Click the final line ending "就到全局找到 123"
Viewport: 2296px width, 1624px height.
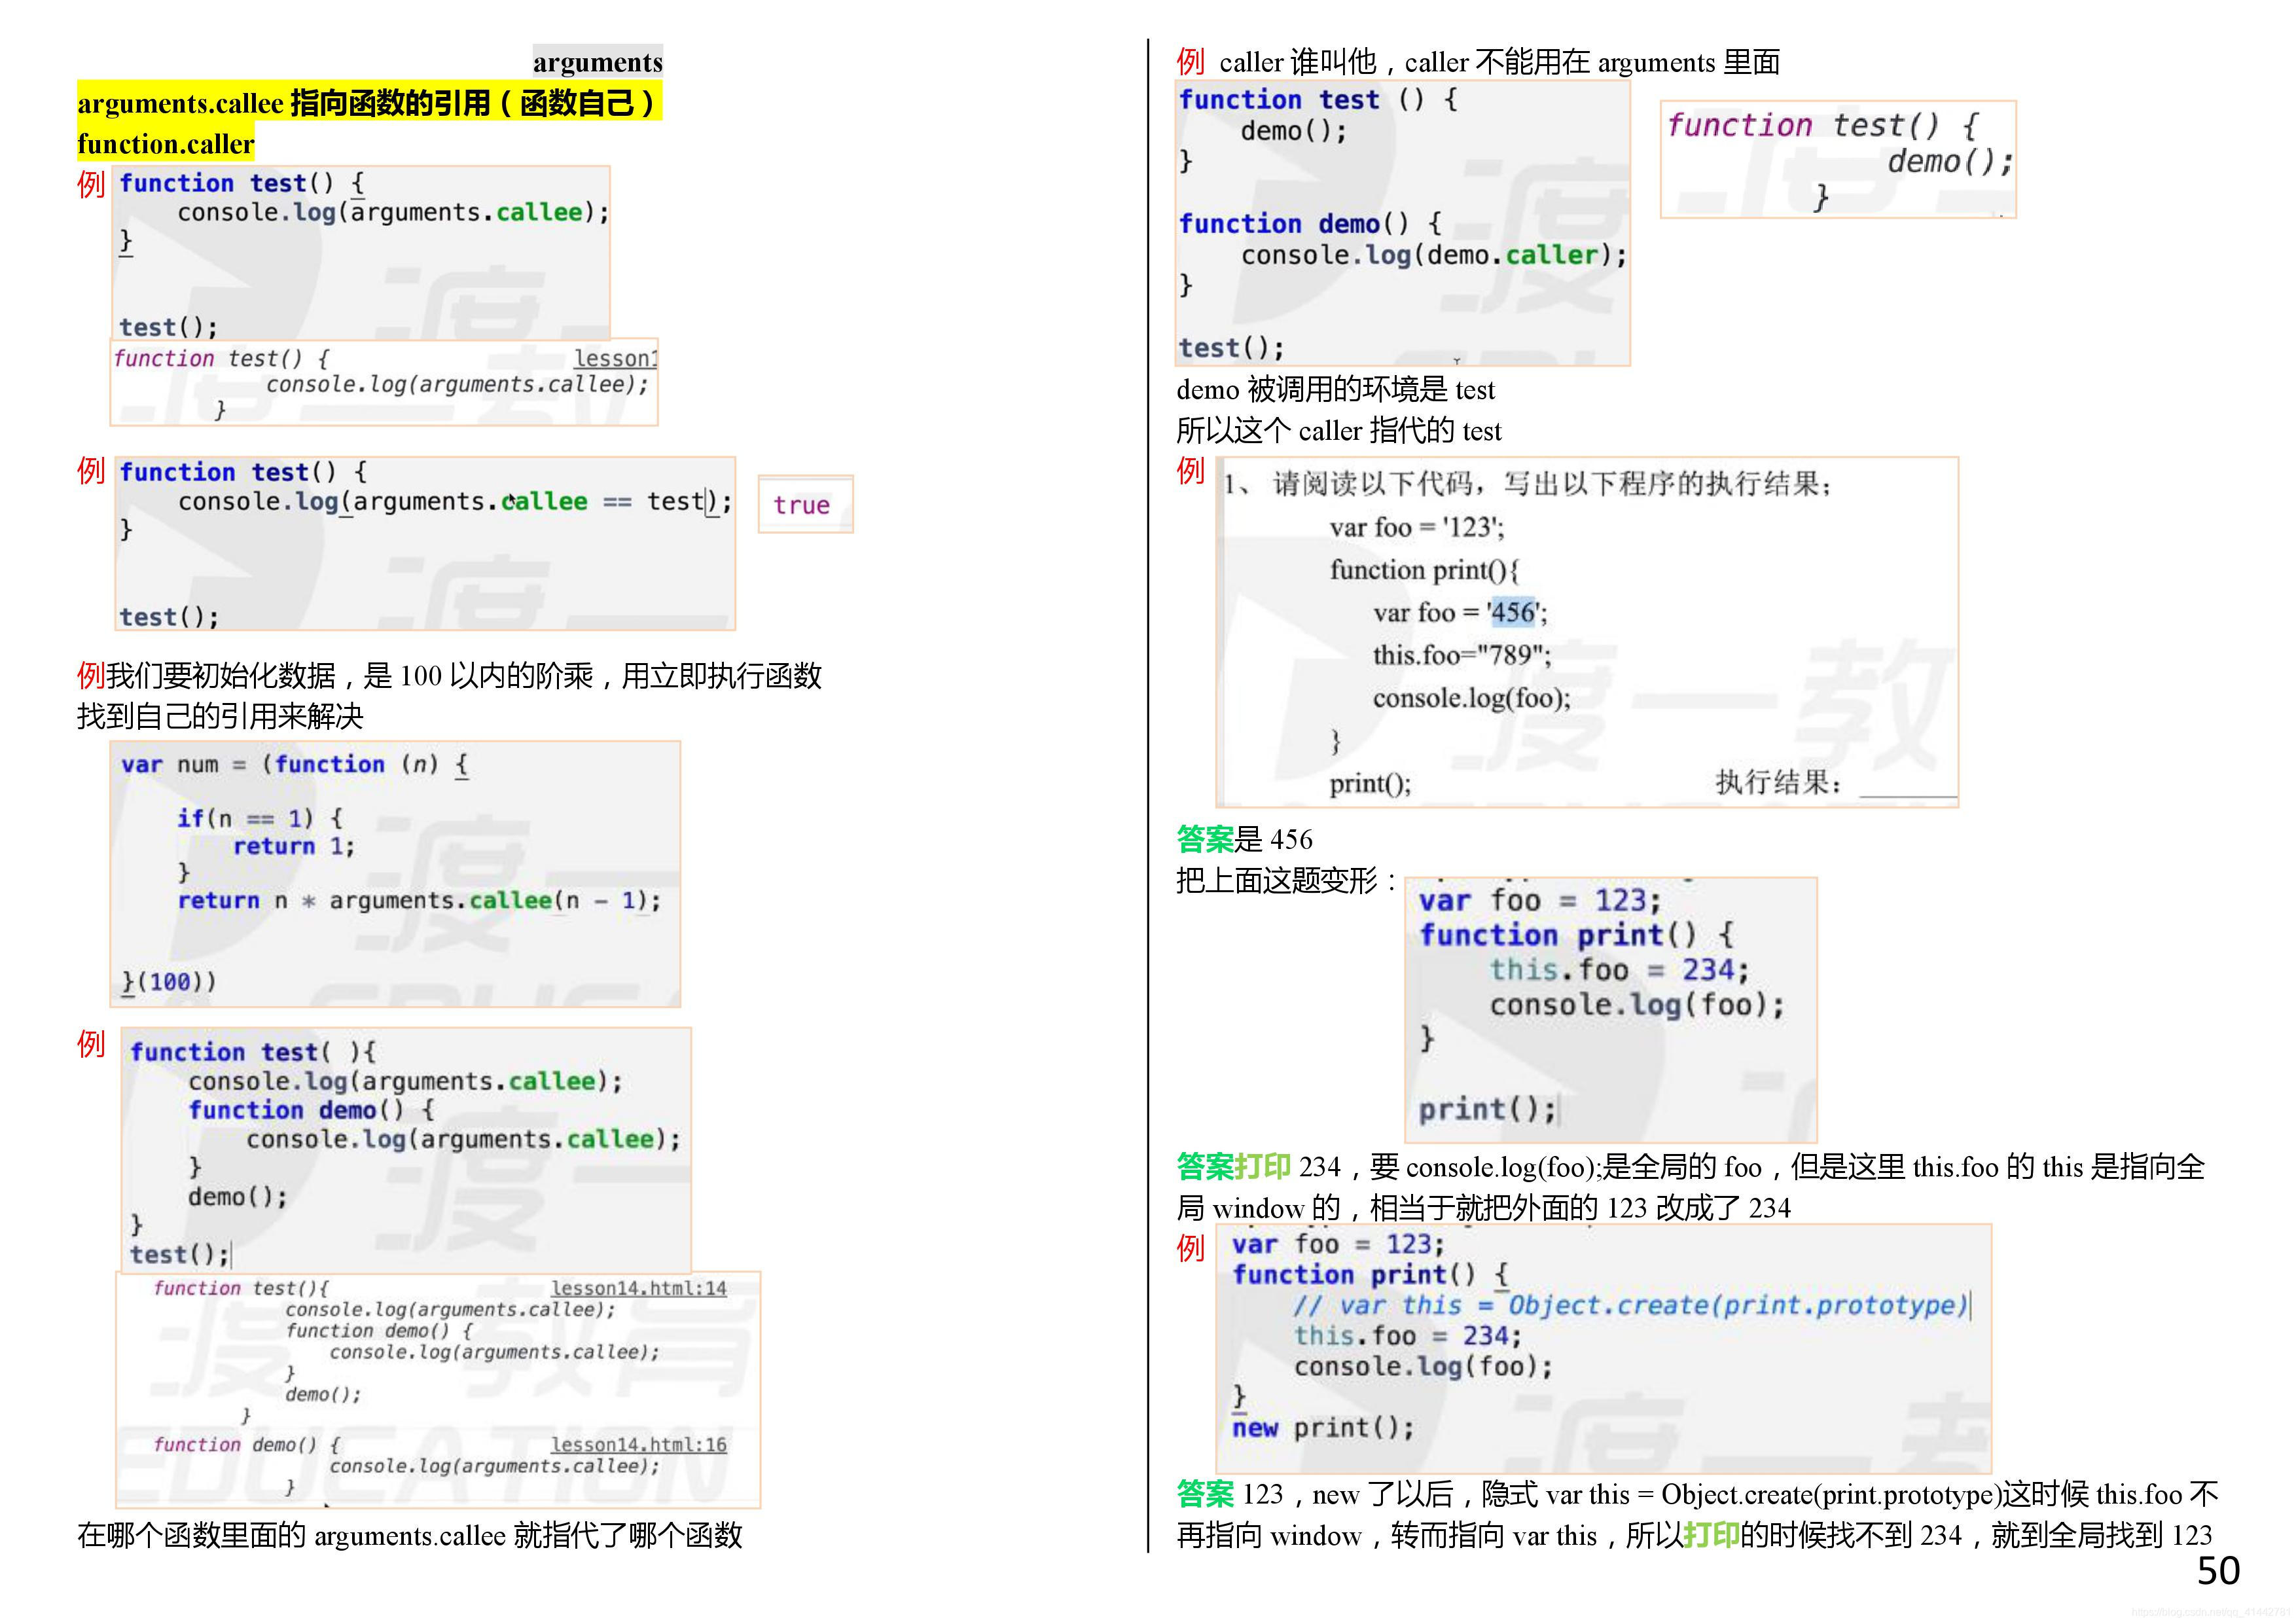[x=1694, y=1536]
